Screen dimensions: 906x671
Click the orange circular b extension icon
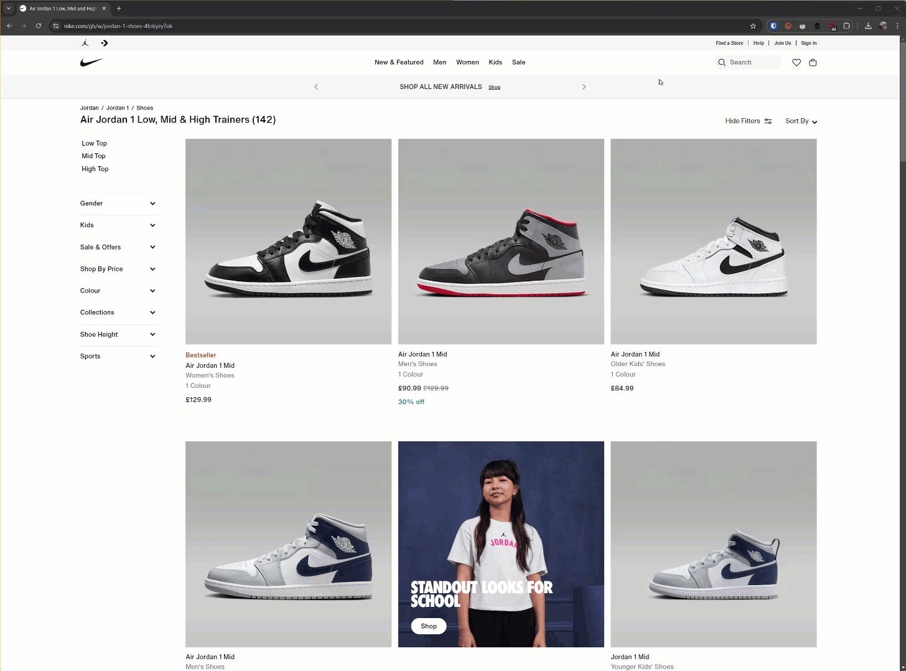click(788, 26)
